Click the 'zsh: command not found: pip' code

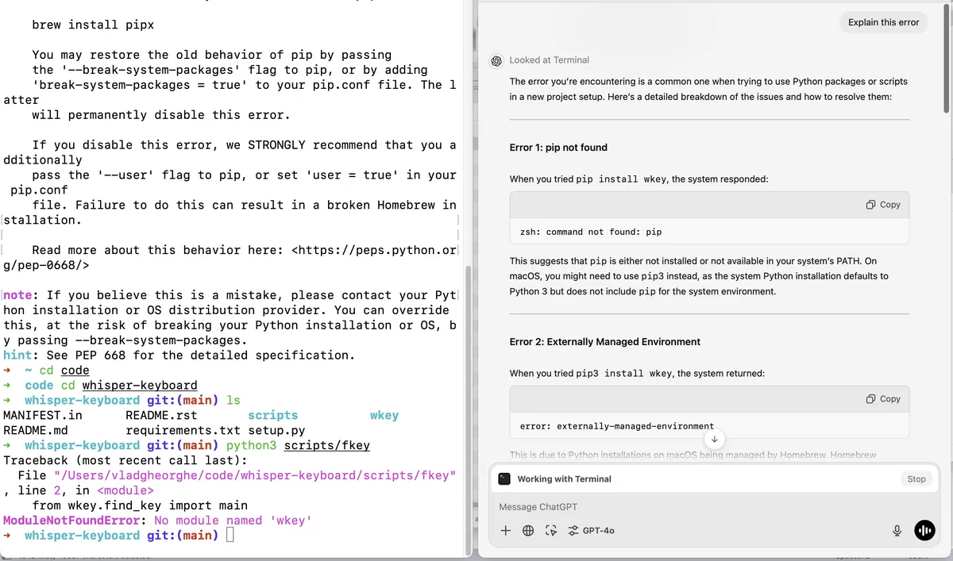[591, 232]
